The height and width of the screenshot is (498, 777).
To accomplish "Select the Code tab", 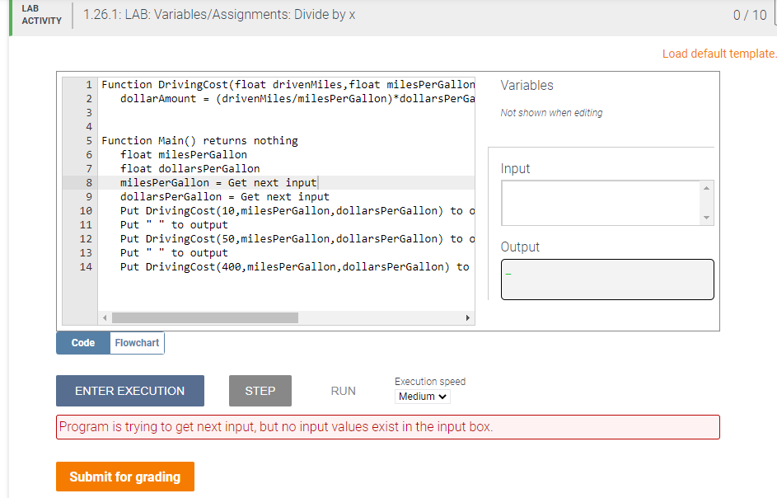I will pyautogui.click(x=82, y=342).
